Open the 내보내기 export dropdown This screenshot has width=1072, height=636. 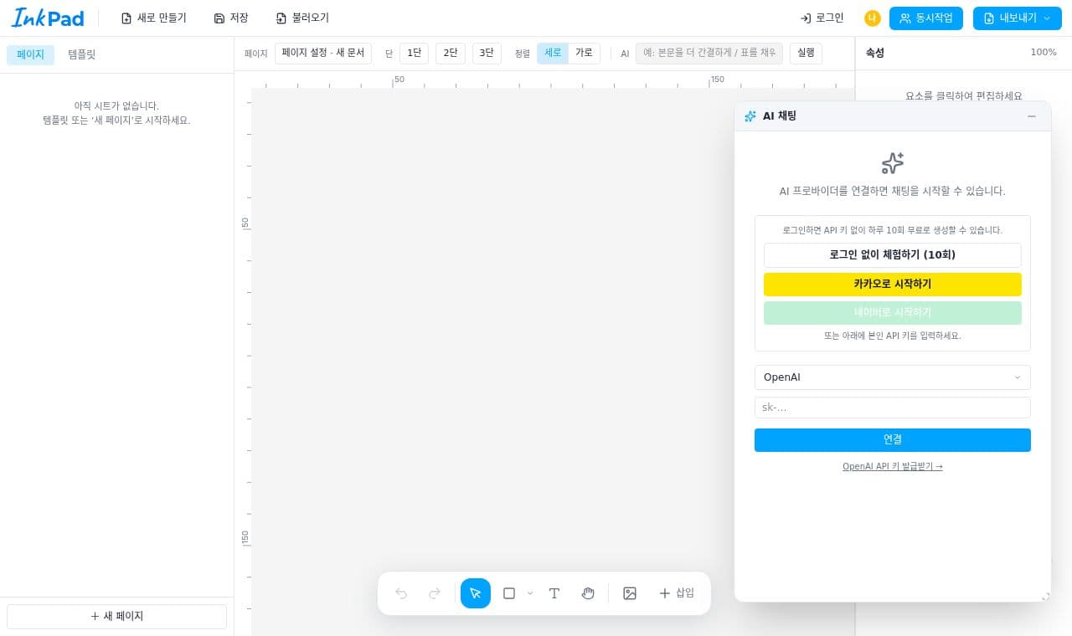(1018, 18)
